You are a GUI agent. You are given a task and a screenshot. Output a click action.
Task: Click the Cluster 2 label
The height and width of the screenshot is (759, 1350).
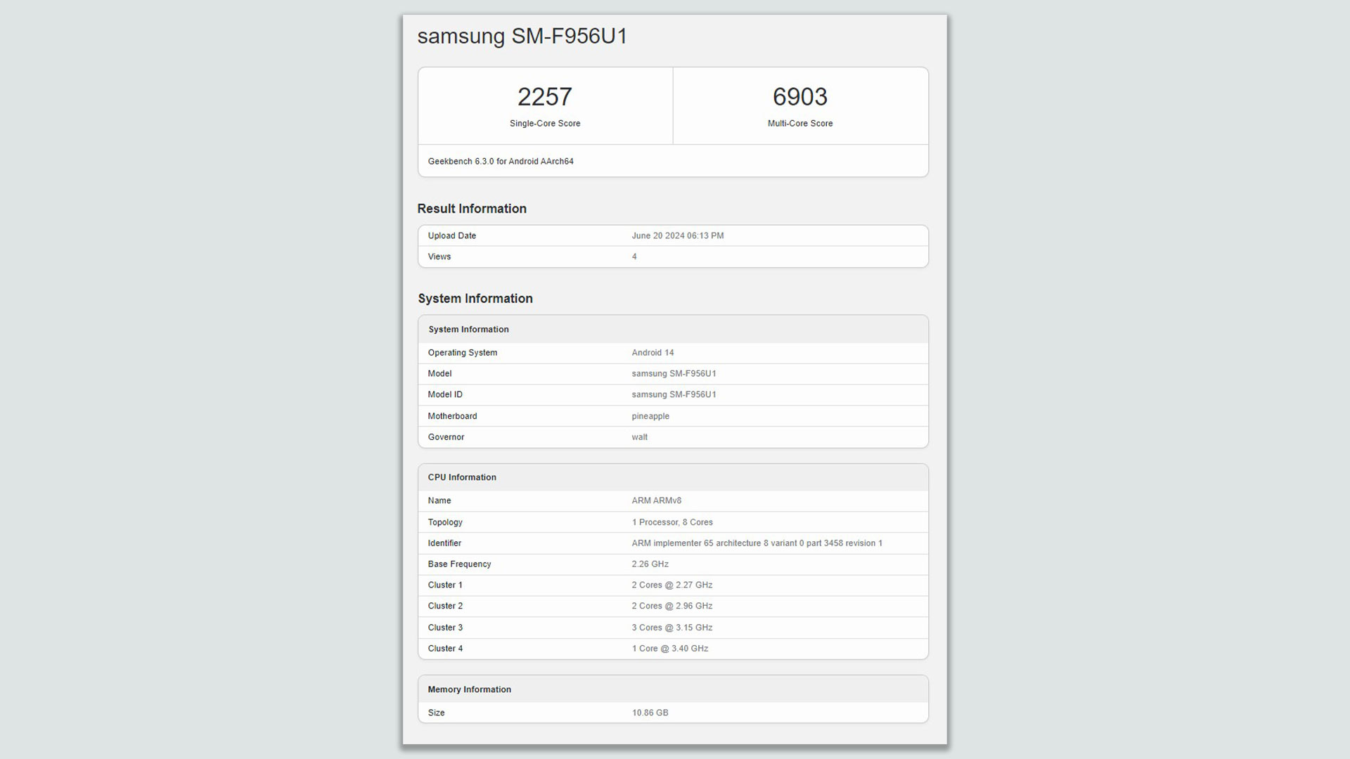(x=445, y=606)
